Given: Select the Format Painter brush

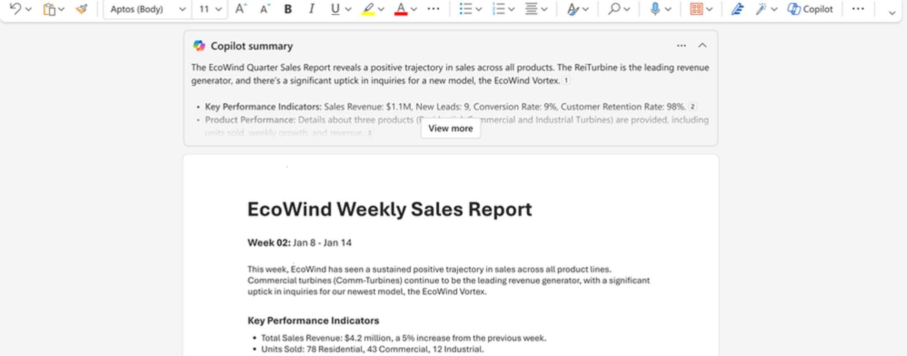Looking at the screenshot, I should tap(82, 9).
